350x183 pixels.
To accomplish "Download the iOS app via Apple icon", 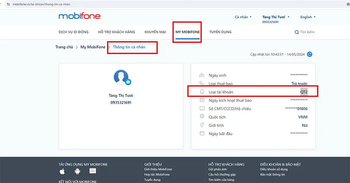I will pos(62,171).
